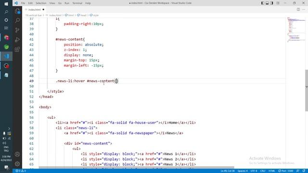308x173 pixels.
Task: Place cursor on line 49 .news-li:hover selector
Action: (70, 81)
